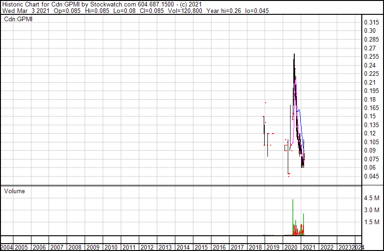Image resolution: width=384 pixels, height=251 pixels.
Task: Click the 2018 label on the time axis
Action: [255, 247]
